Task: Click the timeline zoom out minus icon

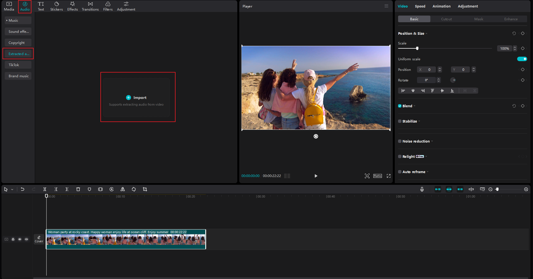Action: tap(491, 189)
